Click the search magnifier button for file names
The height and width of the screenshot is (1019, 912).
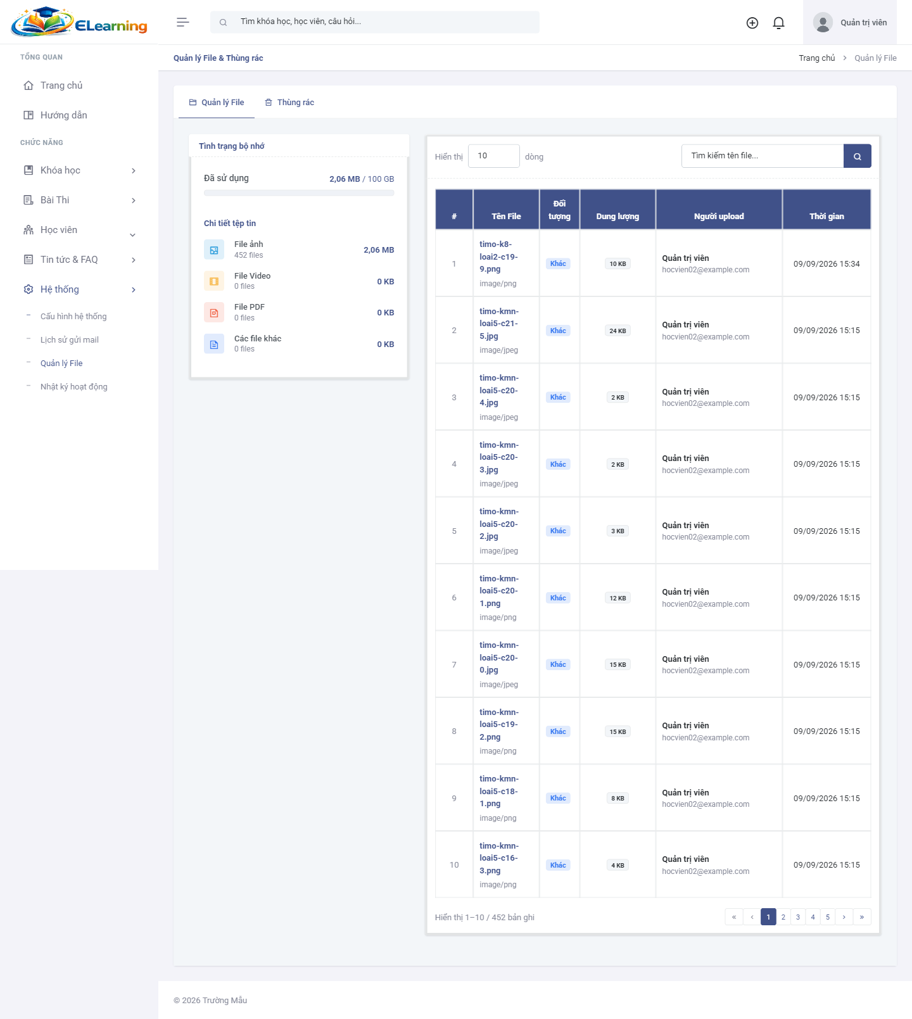point(858,156)
